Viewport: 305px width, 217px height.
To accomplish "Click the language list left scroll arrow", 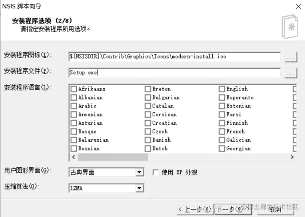I will click(x=74, y=157).
